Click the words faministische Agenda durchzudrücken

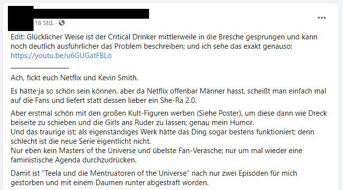pyautogui.click(x=74, y=160)
